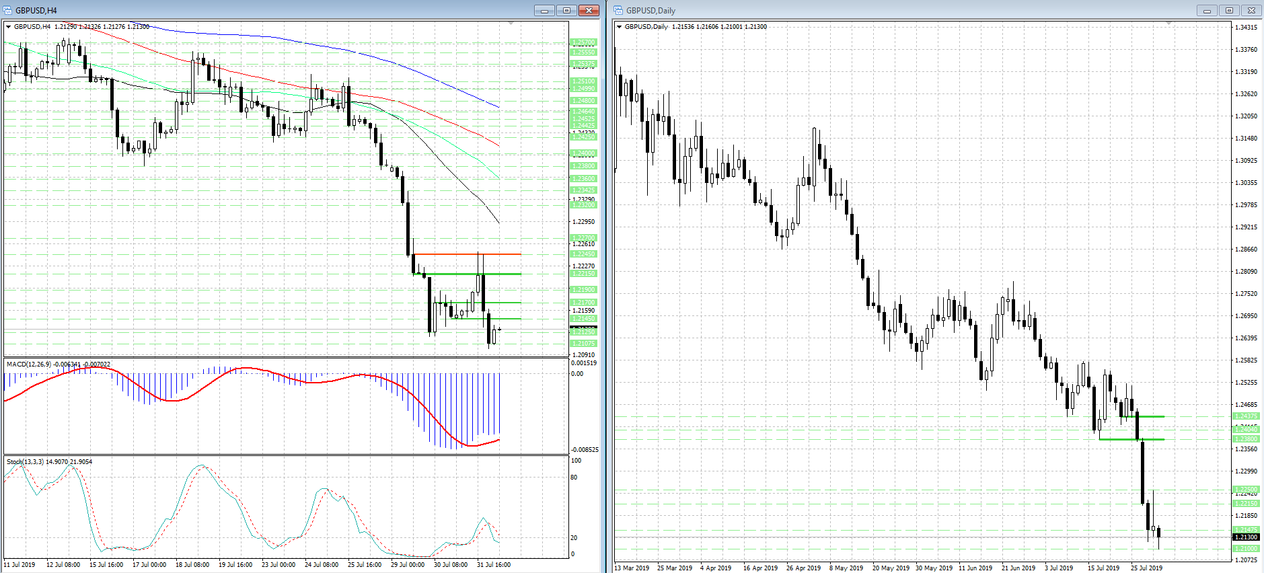Click the '25 Jul 2019' date on the Daily time axis
Screen dimensions: 1264x573
coord(1147,568)
